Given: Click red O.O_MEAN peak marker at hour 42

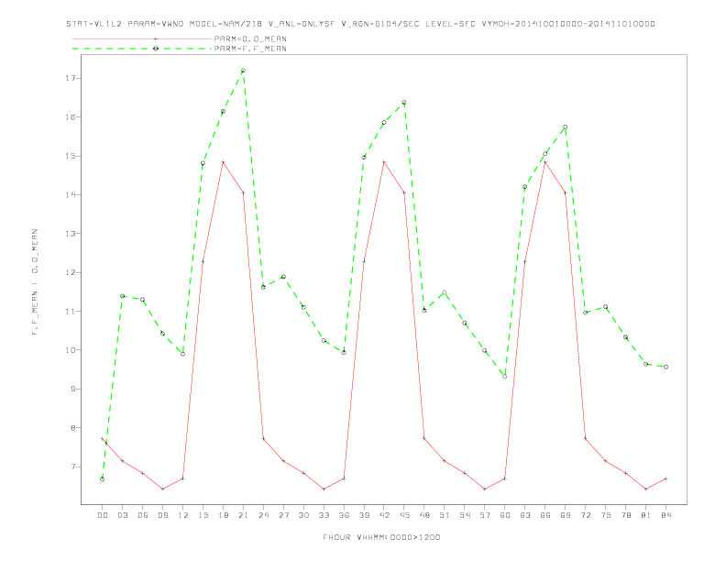Looking at the screenshot, I should click(384, 162).
